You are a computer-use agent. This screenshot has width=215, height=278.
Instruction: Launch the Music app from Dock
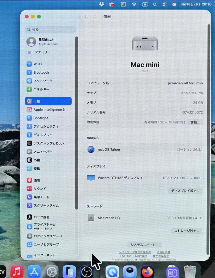17,272
